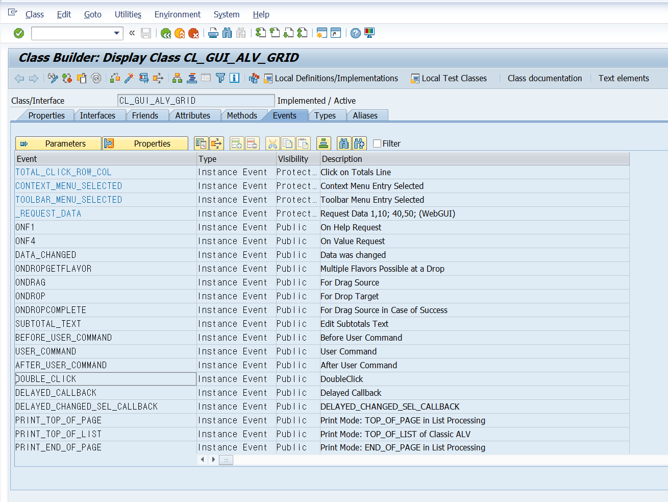Open the Class menu
Image resolution: width=668 pixels, height=502 pixels.
[x=35, y=14]
